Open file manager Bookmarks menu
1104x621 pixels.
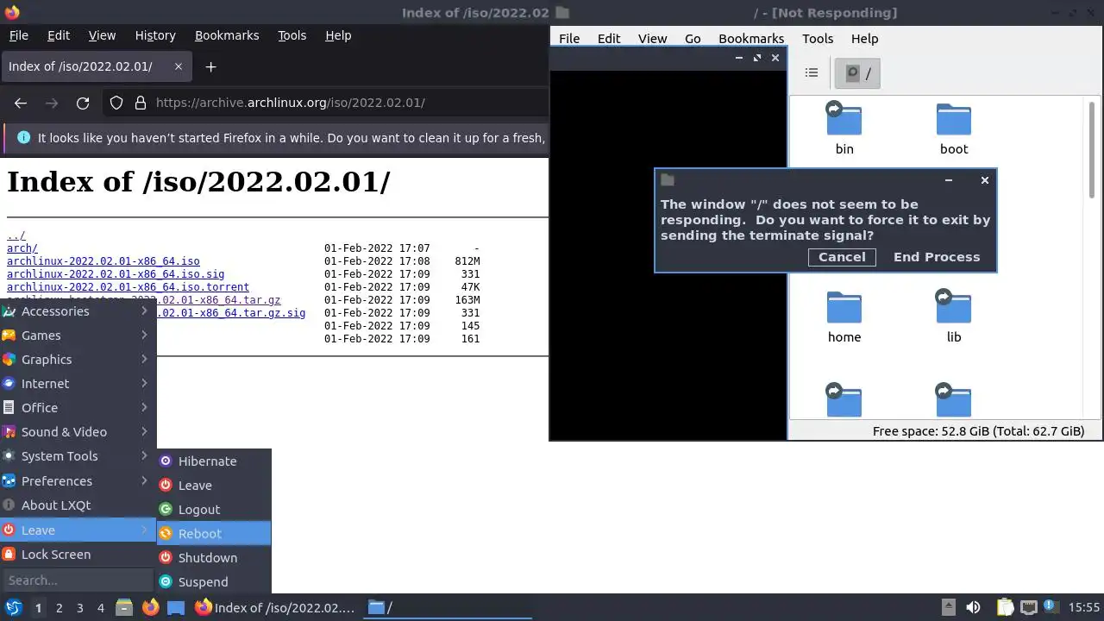click(751, 39)
